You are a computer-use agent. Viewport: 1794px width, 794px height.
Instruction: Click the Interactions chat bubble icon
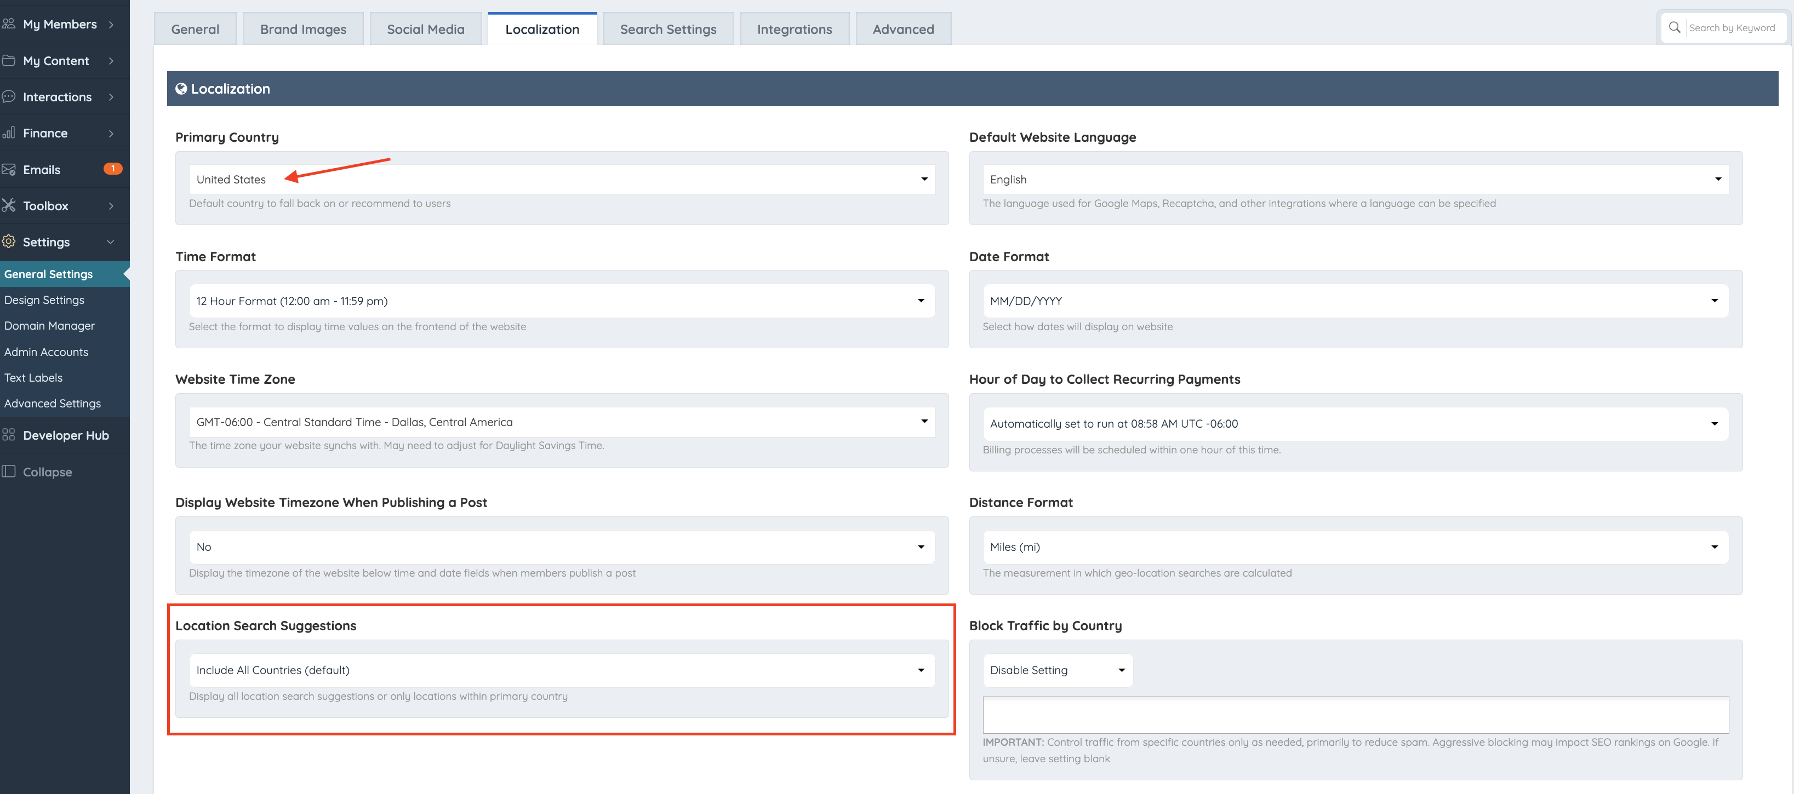[8, 97]
